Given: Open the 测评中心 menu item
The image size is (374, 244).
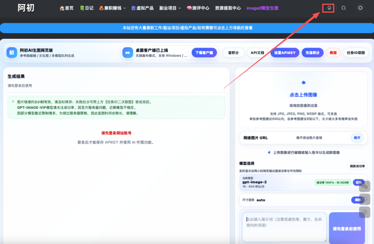Looking at the screenshot, I should pyautogui.click(x=198, y=8).
